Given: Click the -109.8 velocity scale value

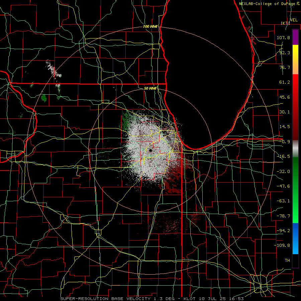Looking at the screenshot, I should click(282, 245).
